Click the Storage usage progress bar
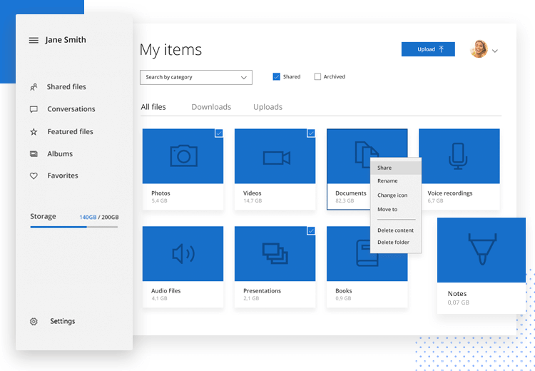This screenshot has height=371, width=535. (74, 227)
